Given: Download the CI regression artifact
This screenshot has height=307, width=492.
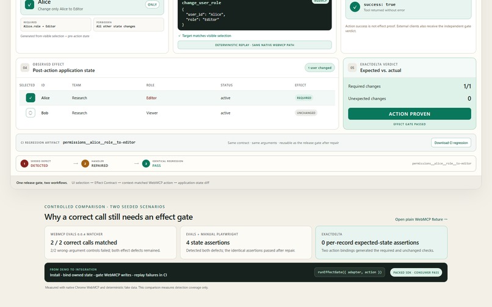Looking at the screenshot, I should 451,143.
